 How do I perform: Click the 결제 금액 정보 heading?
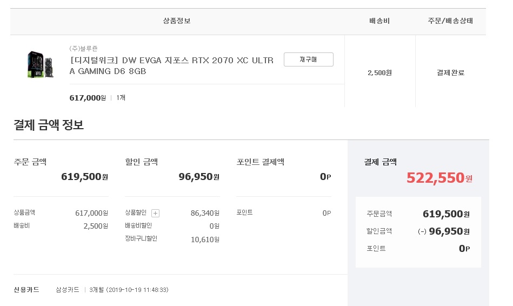click(x=49, y=125)
